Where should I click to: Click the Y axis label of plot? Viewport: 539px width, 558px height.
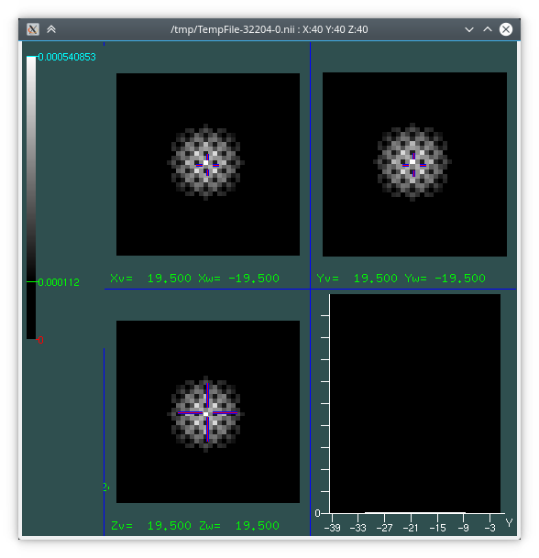(509, 523)
